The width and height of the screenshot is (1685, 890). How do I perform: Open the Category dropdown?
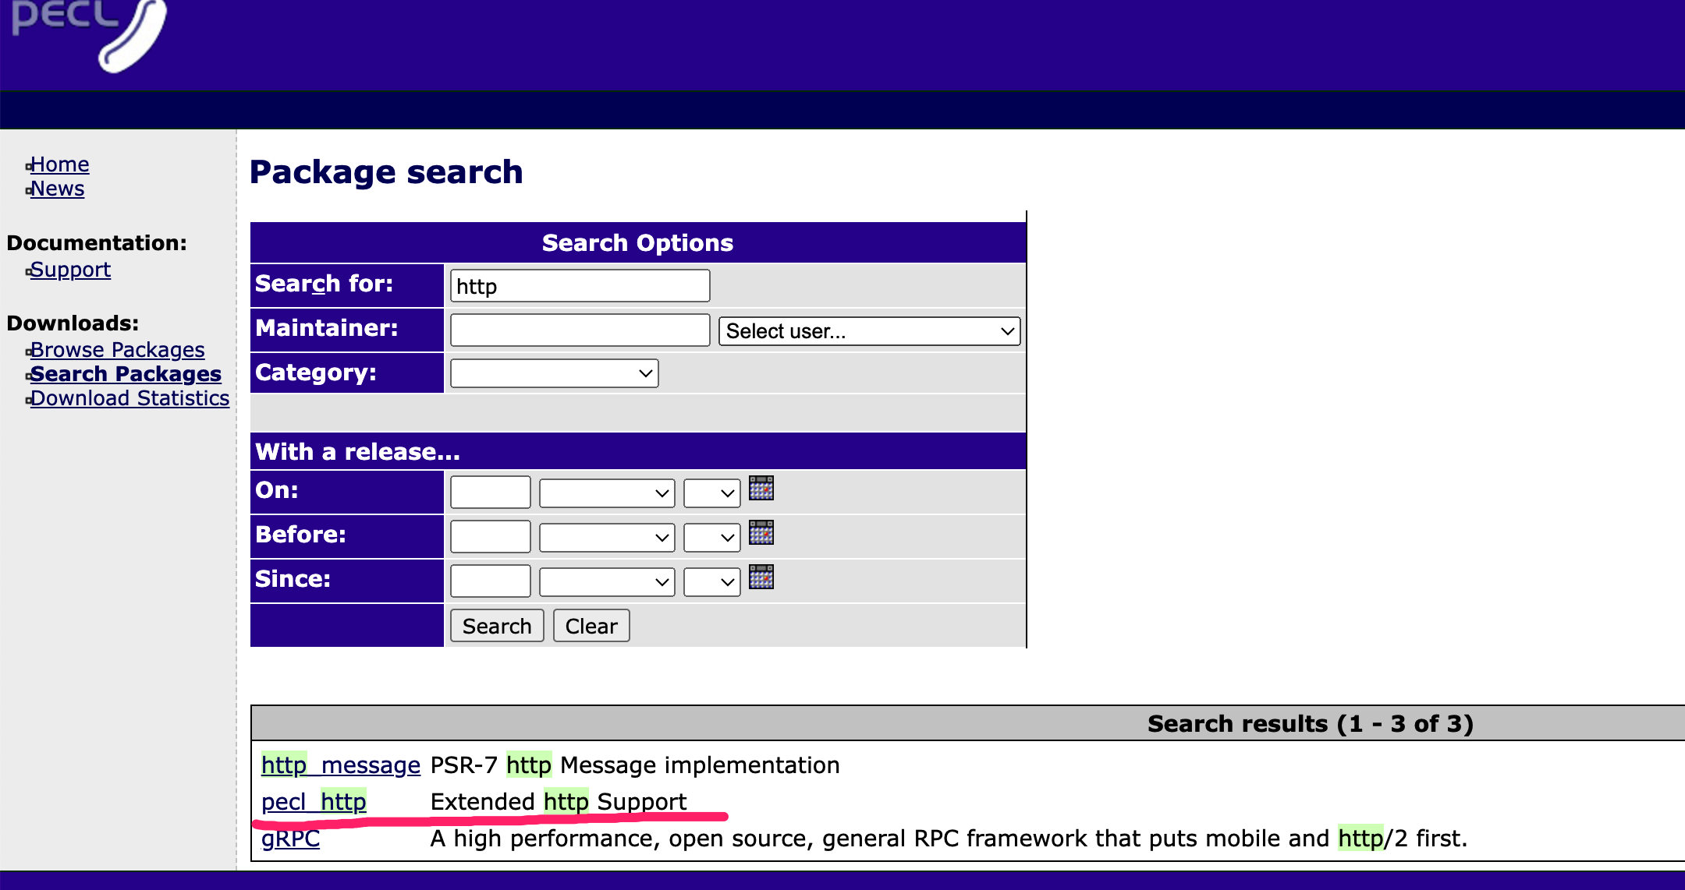[x=554, y=373]
